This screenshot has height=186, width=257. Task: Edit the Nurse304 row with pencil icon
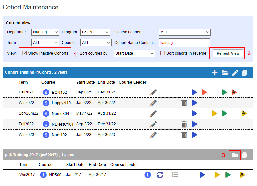[153, 113]
